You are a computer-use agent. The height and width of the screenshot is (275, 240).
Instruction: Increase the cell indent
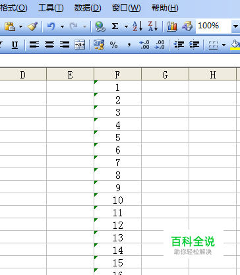click(x=194, y=45)
